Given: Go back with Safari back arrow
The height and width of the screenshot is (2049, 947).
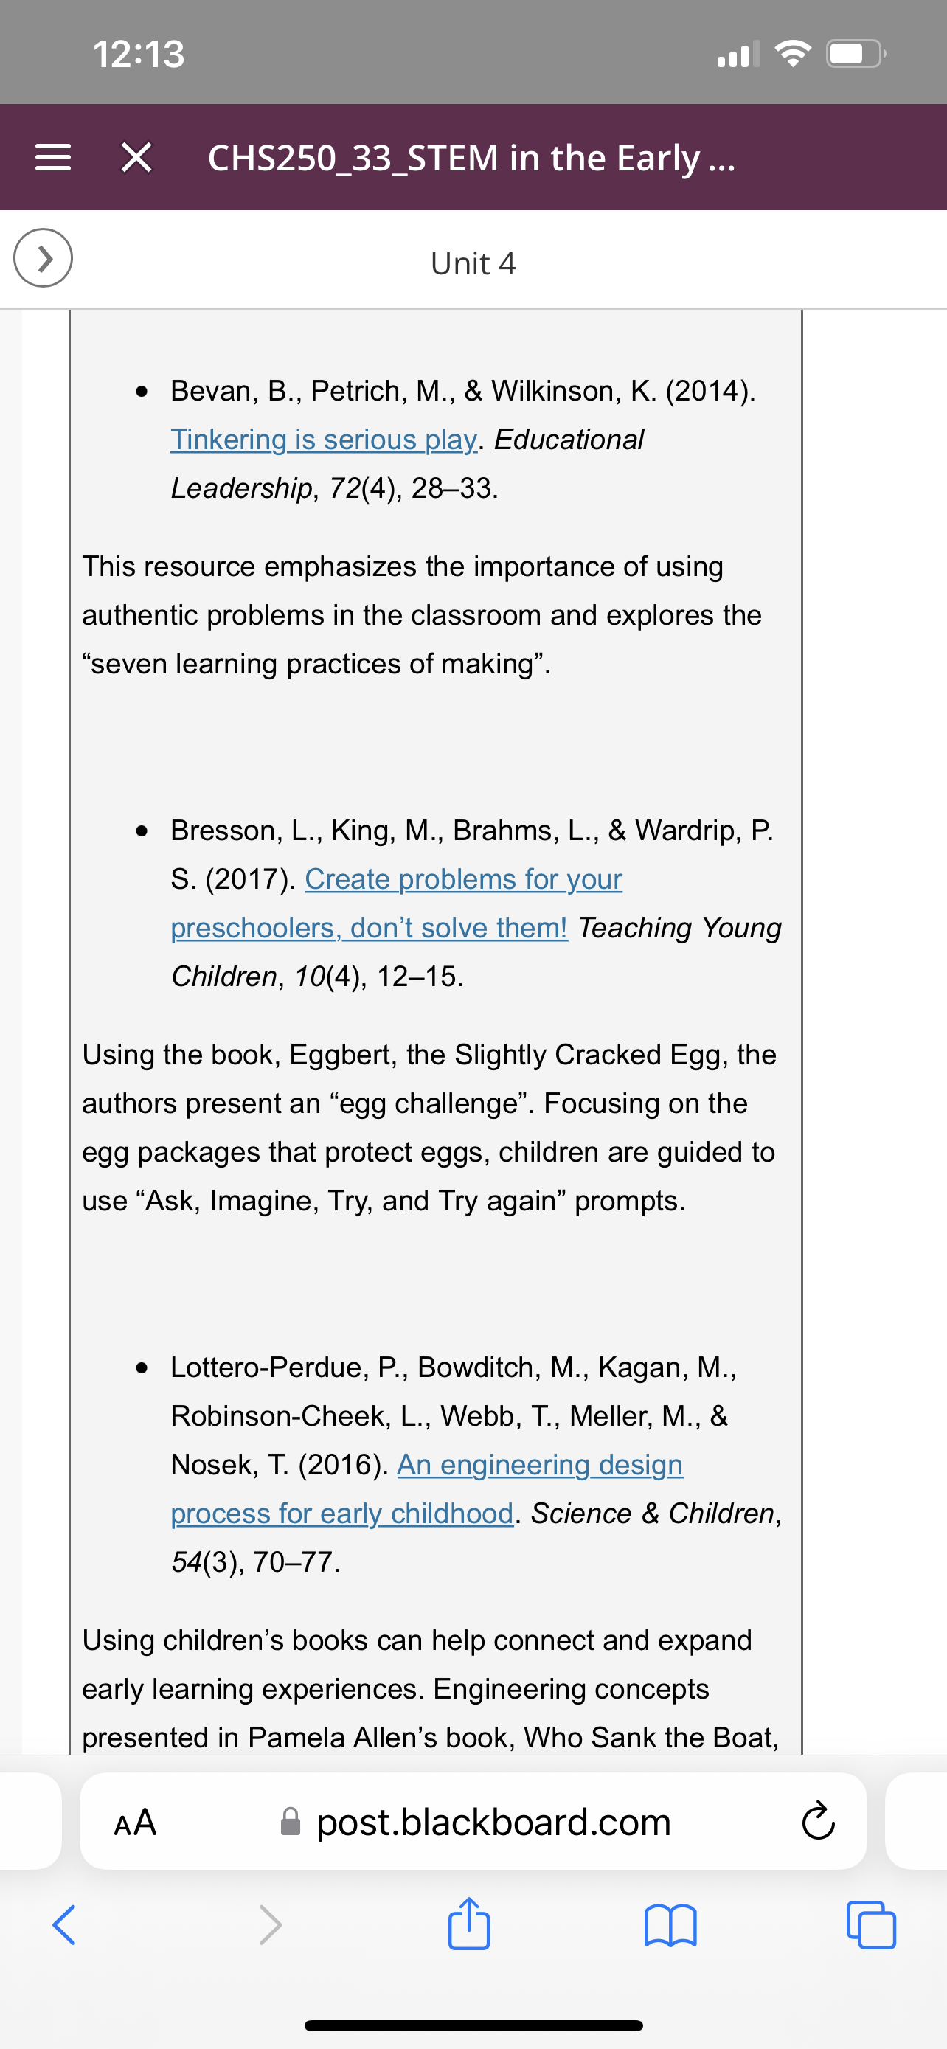Looking at the screenshot, I should click(x=63, y=1926).
